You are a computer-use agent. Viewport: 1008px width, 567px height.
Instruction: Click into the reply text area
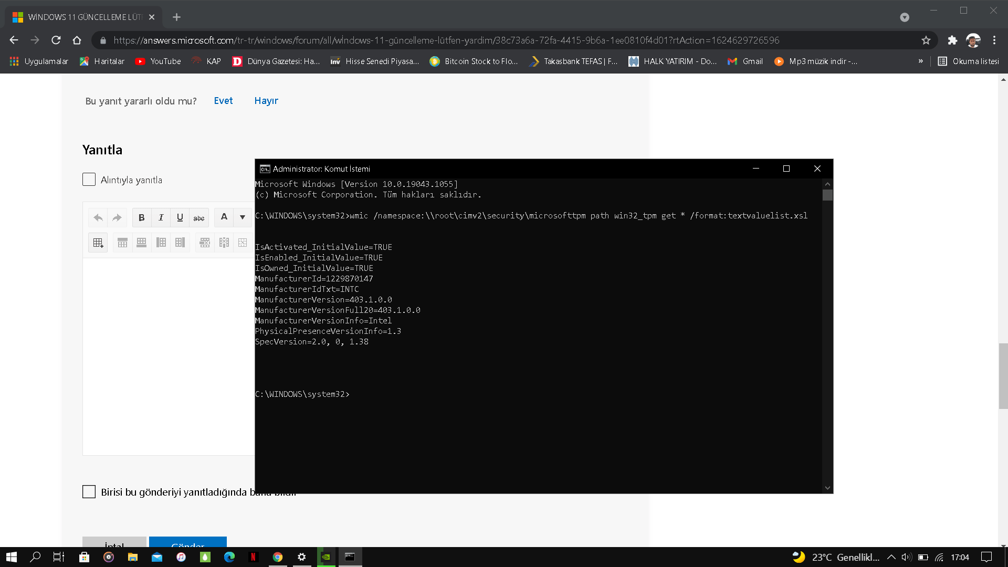point(169,357)
